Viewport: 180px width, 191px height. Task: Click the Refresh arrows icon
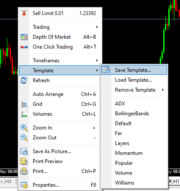click(24, 80)
